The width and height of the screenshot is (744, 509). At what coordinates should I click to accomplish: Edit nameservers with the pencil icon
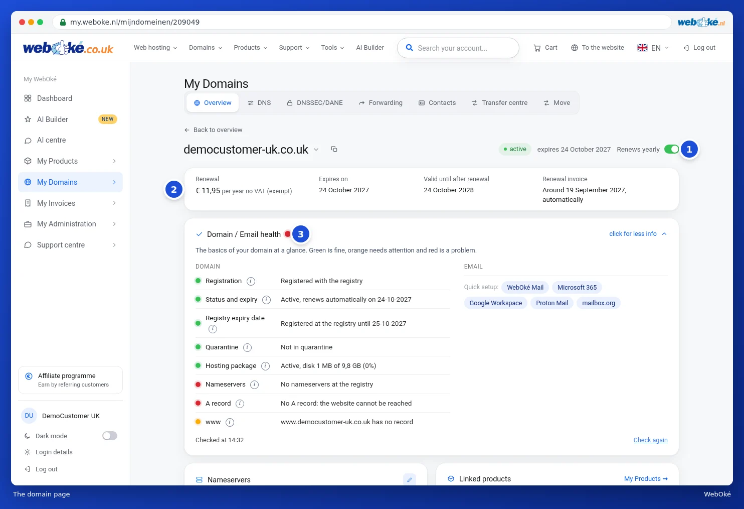410,479
